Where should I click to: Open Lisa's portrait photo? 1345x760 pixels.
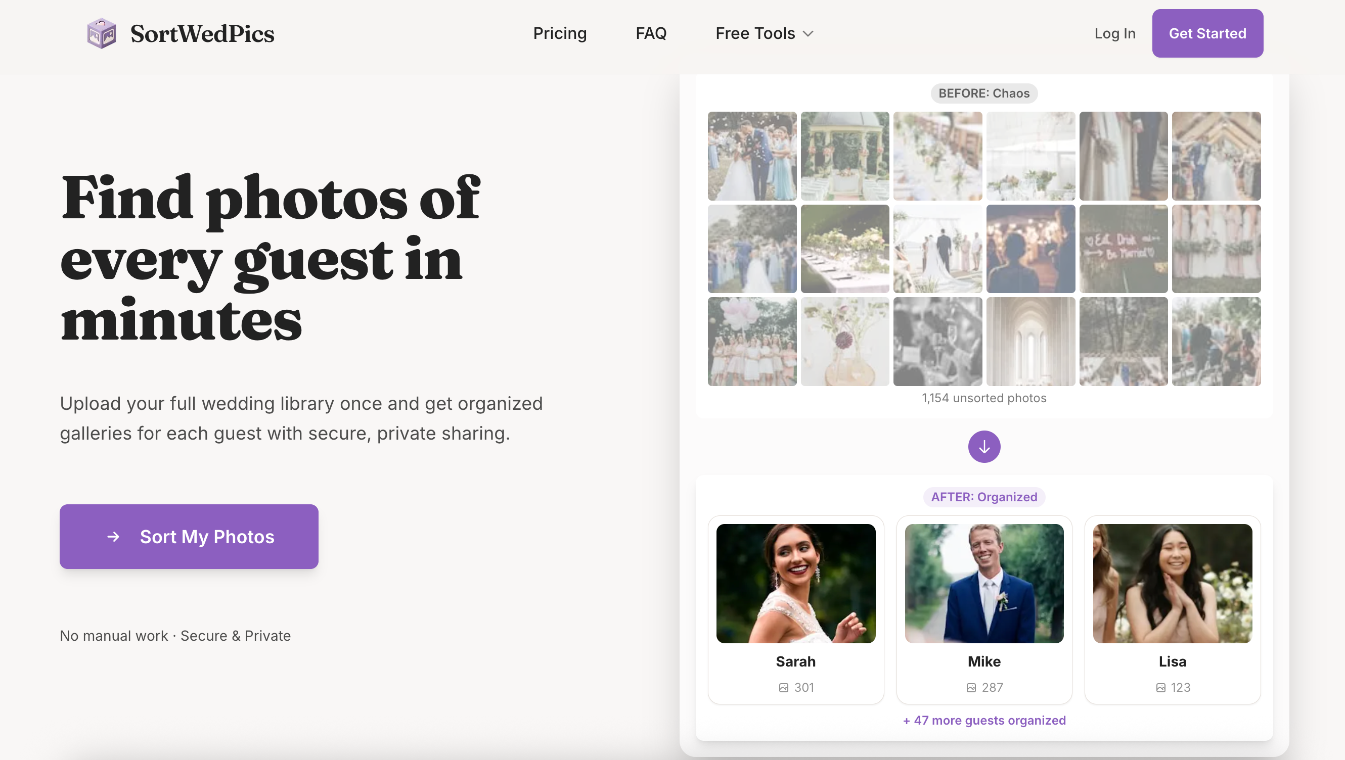(1172, 583)
